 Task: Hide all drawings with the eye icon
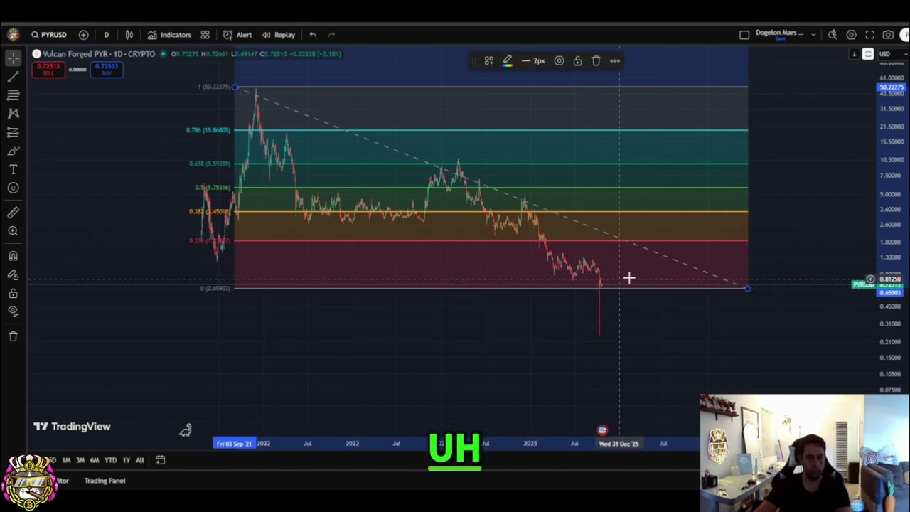tap(13, 311)
